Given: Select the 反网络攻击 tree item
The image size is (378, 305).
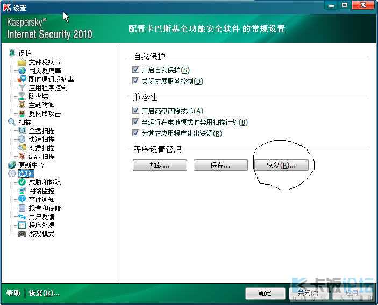Looking at the screenshot, I should pos(45,113).
